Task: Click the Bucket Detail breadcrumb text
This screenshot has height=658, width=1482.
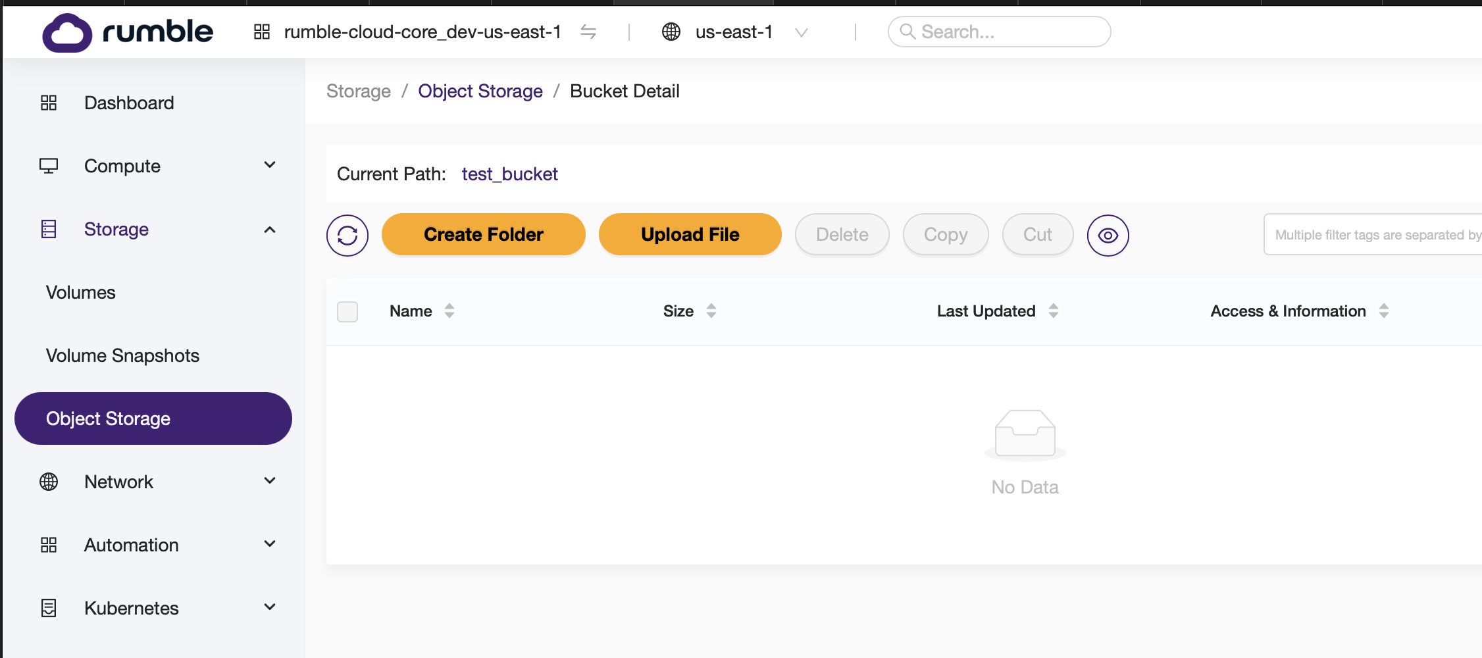Action: (625, 91)
